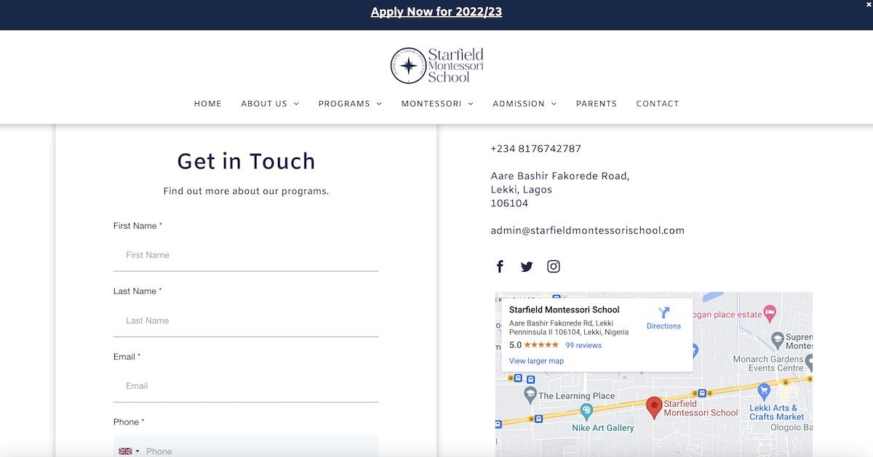The height and width of the screenshot is (457, 873).
Task: Open the Parents menu item
Action: coord(596,104)
